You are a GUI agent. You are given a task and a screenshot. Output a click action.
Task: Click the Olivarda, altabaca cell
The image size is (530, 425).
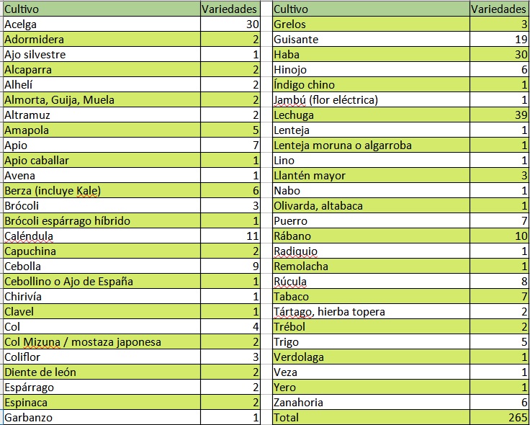coord(371,205)
